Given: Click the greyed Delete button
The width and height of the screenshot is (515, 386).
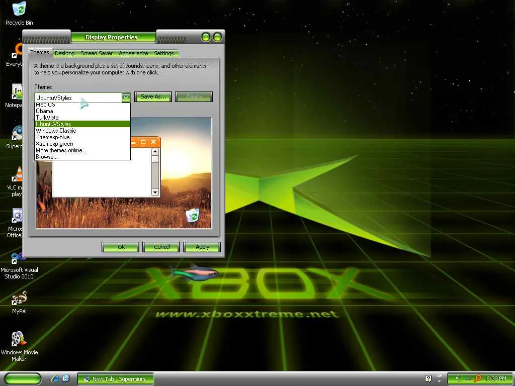Looking at the screenshot, I should 194,96.
